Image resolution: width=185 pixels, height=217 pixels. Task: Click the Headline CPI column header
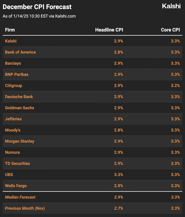pos(109,30)
